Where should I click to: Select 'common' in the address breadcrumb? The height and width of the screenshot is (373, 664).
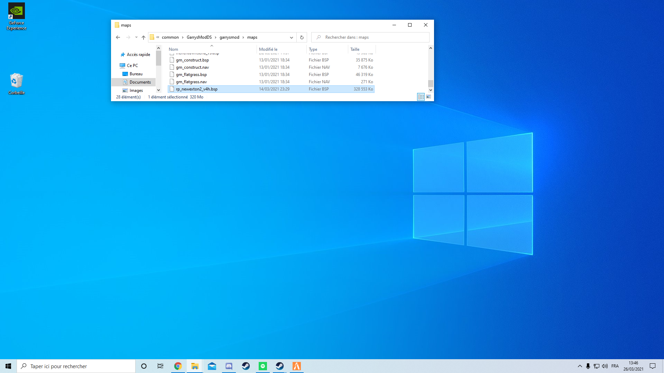click(170, 37)
